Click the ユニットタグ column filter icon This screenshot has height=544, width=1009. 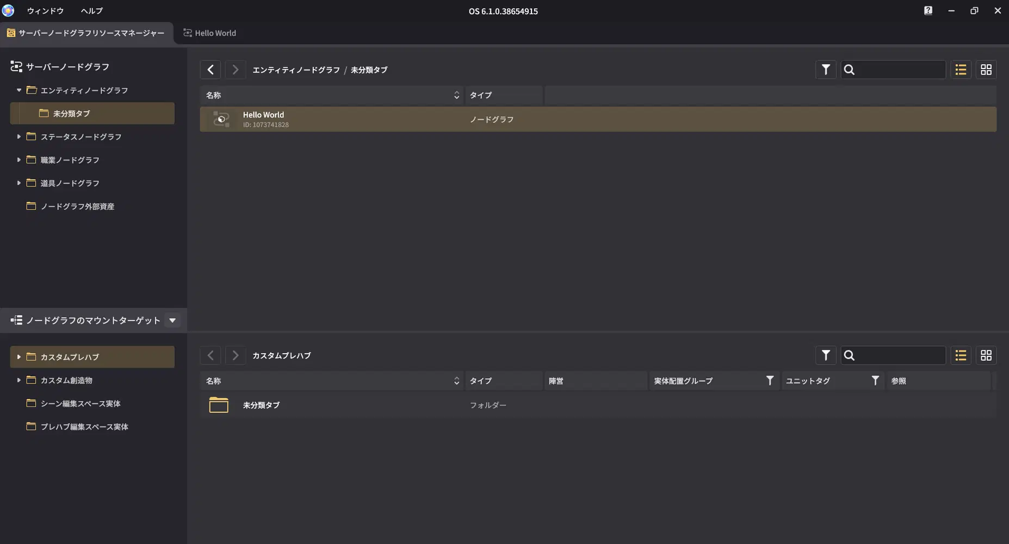[875, 380]
